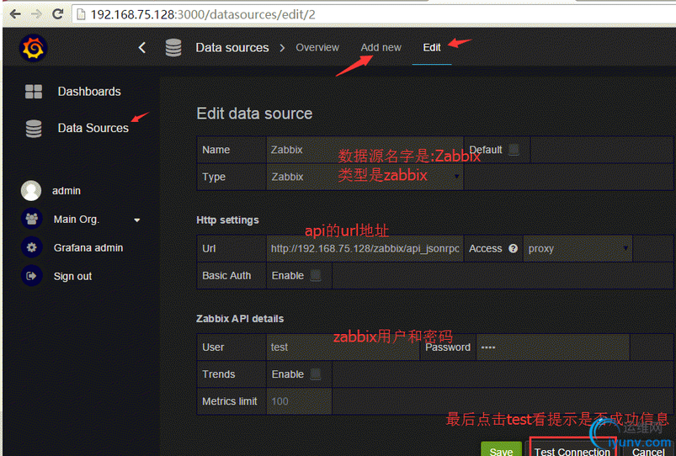Click the Url input field
This screenshot has width=676, height=456.
(x=365, y=248)
